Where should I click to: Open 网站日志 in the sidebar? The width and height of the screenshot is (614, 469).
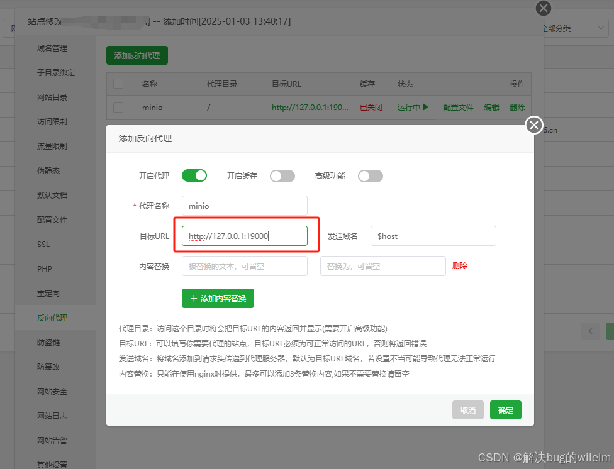[52, 416]
